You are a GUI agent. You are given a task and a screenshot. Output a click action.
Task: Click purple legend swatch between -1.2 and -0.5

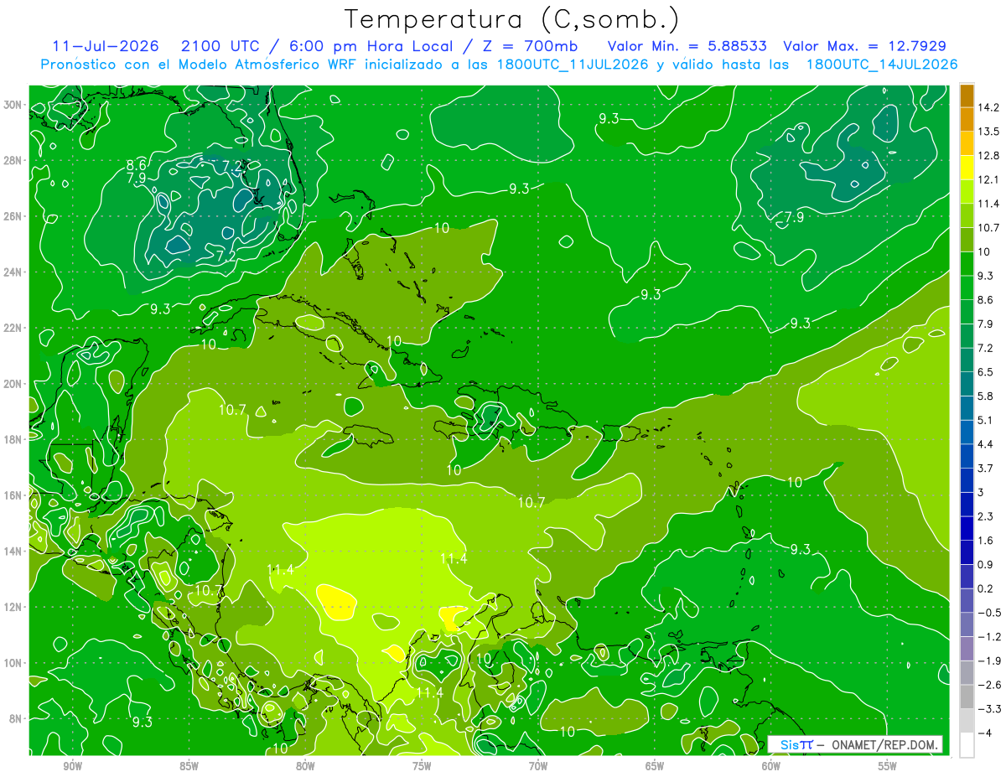967,624
